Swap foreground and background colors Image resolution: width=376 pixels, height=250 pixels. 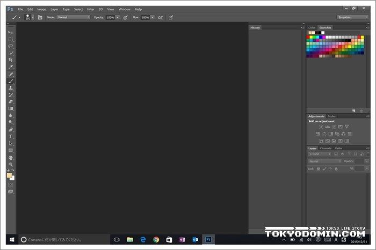click(x=13, y=170)
